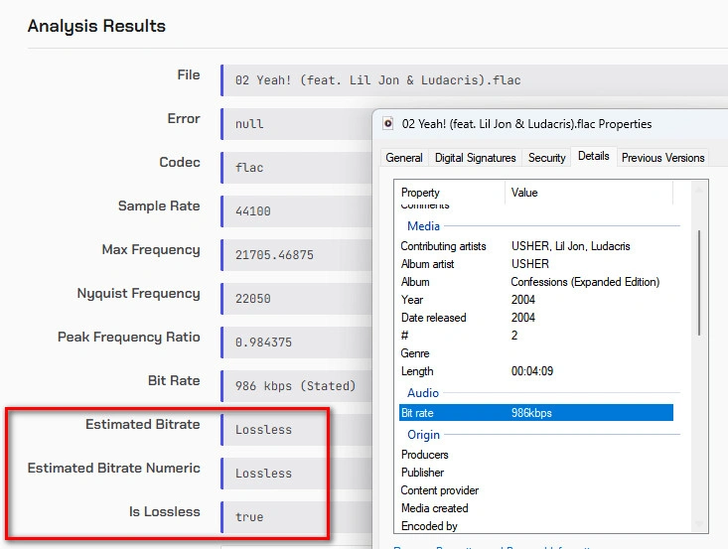Screen dimensions: 728x549
Task: Select the highlighted Bit rate row
Action: coord(536,413)
